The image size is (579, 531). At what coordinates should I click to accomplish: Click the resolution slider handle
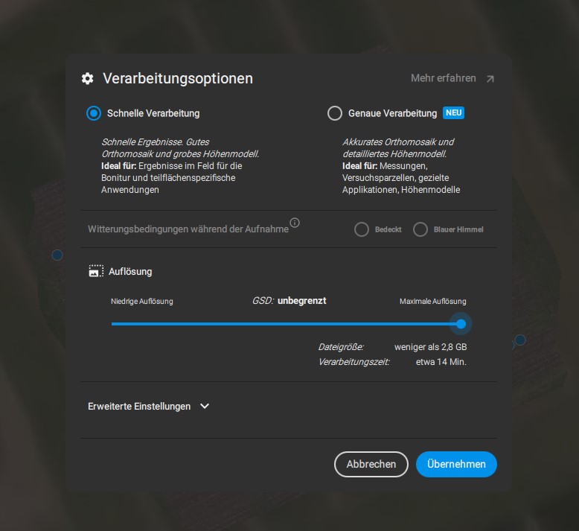[x=461, y=324]
